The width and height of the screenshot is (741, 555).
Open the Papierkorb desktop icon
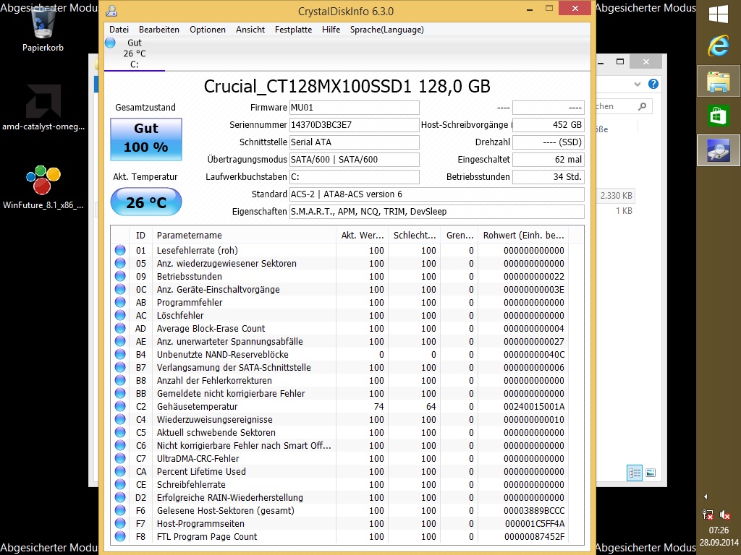[43, 29]
